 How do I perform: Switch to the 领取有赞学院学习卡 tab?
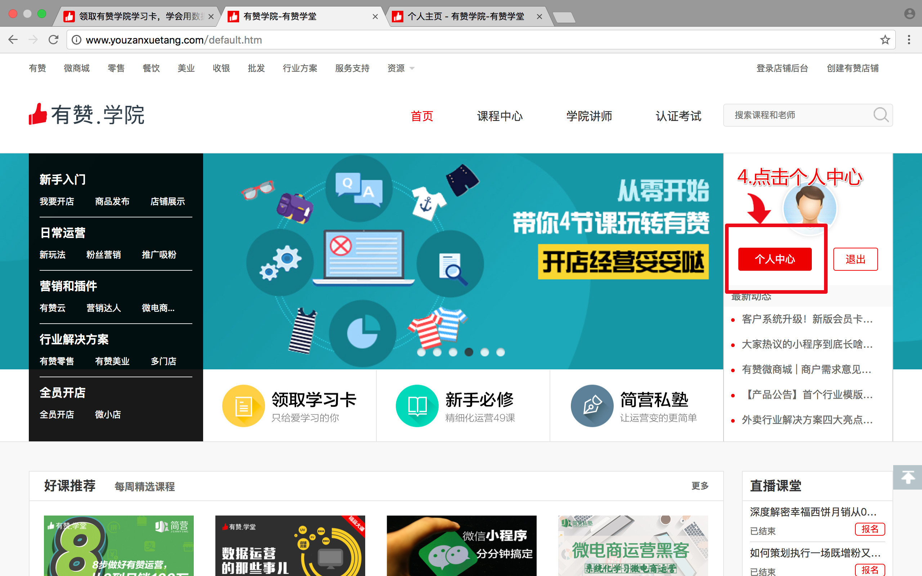tap(135, 17)
